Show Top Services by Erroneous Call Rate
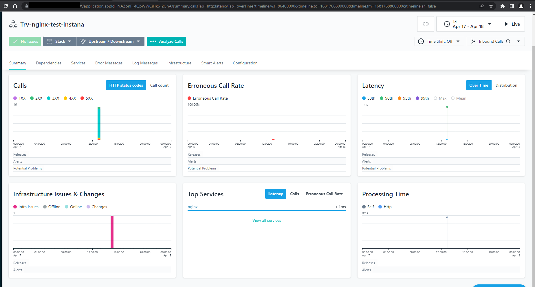 click(324, 194)
